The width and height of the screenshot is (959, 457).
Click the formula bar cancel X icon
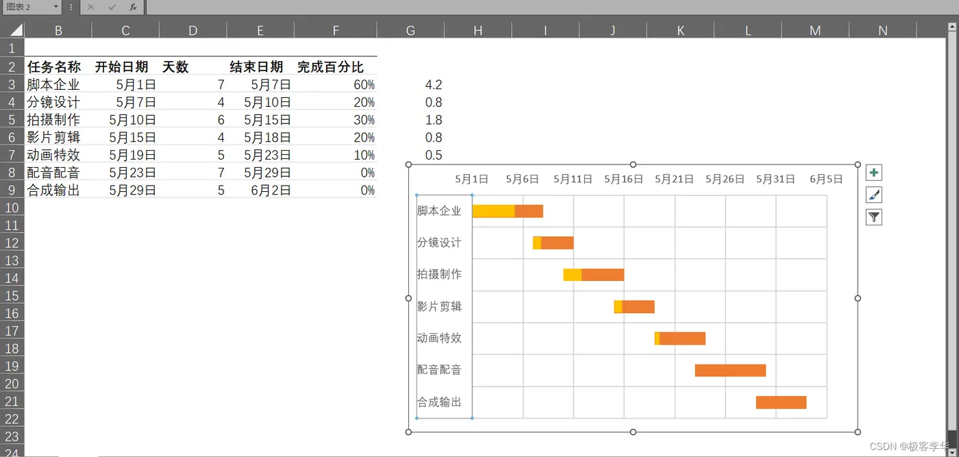pos(91,7)
